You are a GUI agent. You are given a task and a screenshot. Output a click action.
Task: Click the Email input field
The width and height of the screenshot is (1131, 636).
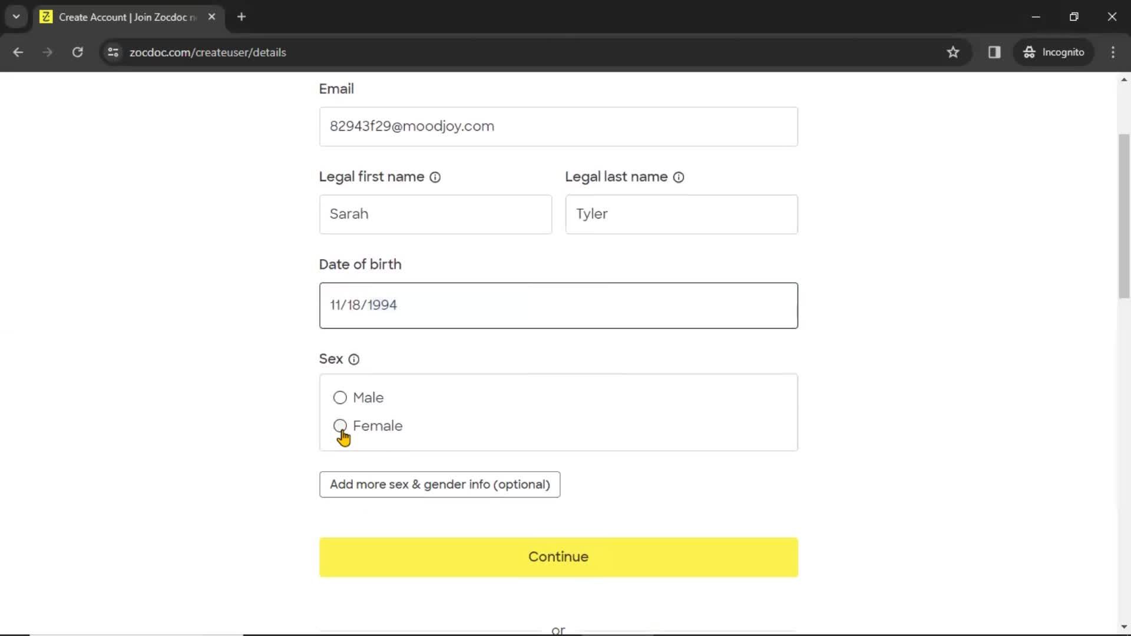tap(558, 127)
